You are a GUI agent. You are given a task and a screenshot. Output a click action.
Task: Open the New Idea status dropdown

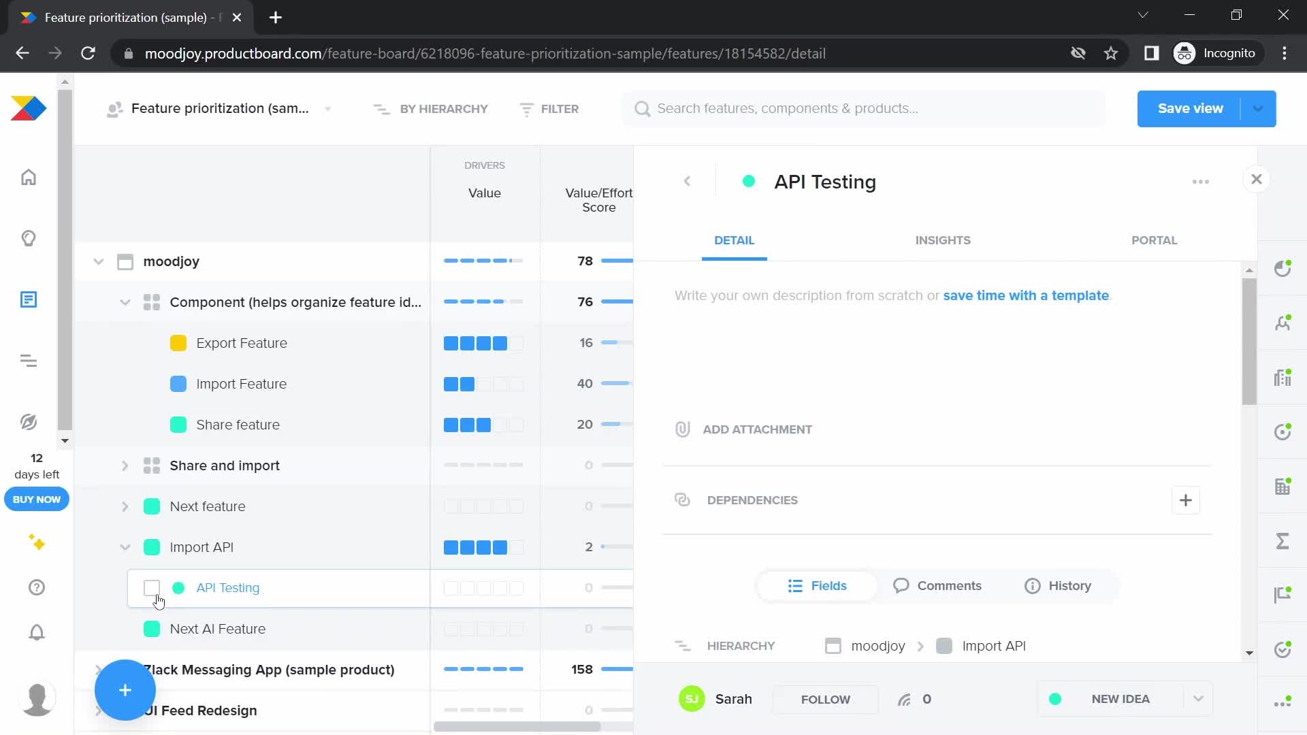tap(1198, 699)
